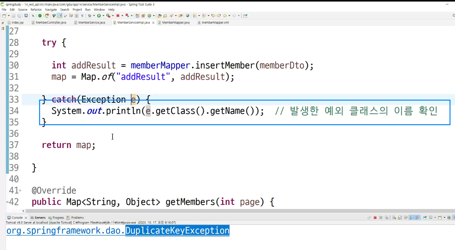Open the Edit menu
This screenshot has height=250, width=455.
point(12,10)
